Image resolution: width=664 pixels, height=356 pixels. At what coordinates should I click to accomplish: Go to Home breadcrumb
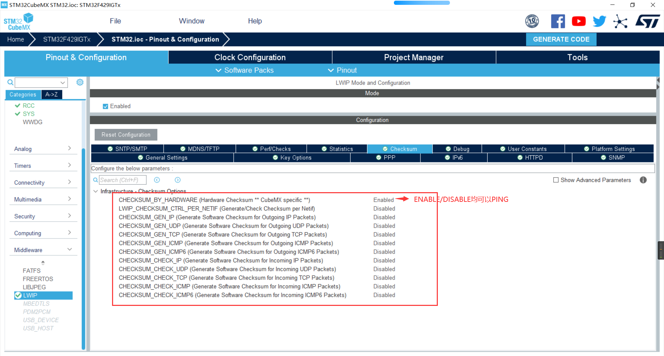pos(16,39)
